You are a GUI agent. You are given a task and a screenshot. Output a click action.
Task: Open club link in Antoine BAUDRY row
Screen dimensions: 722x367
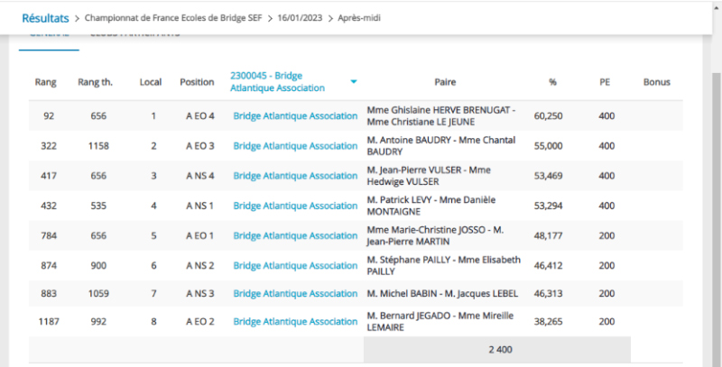295,146
